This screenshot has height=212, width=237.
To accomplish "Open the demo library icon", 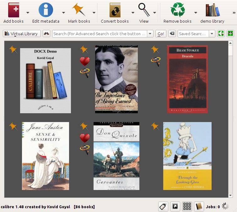I will [213, 10].
